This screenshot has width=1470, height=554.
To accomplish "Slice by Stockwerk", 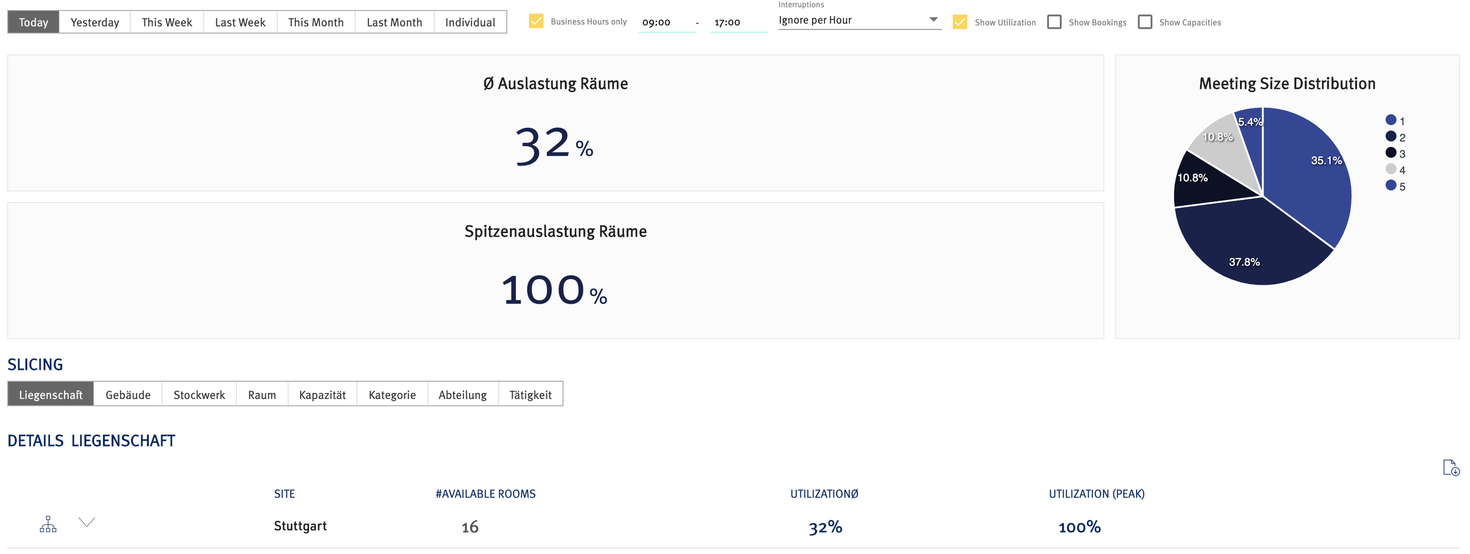I will 199,394.
